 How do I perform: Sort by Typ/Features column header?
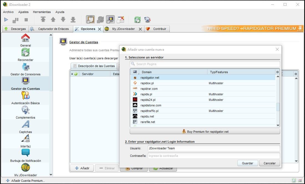tap(242, 72)
